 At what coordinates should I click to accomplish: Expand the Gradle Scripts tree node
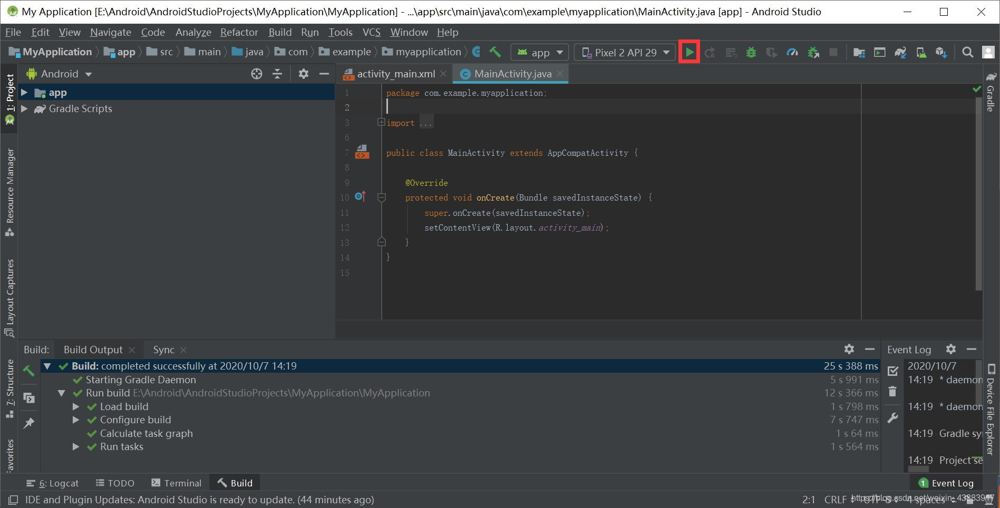(24, 108)
